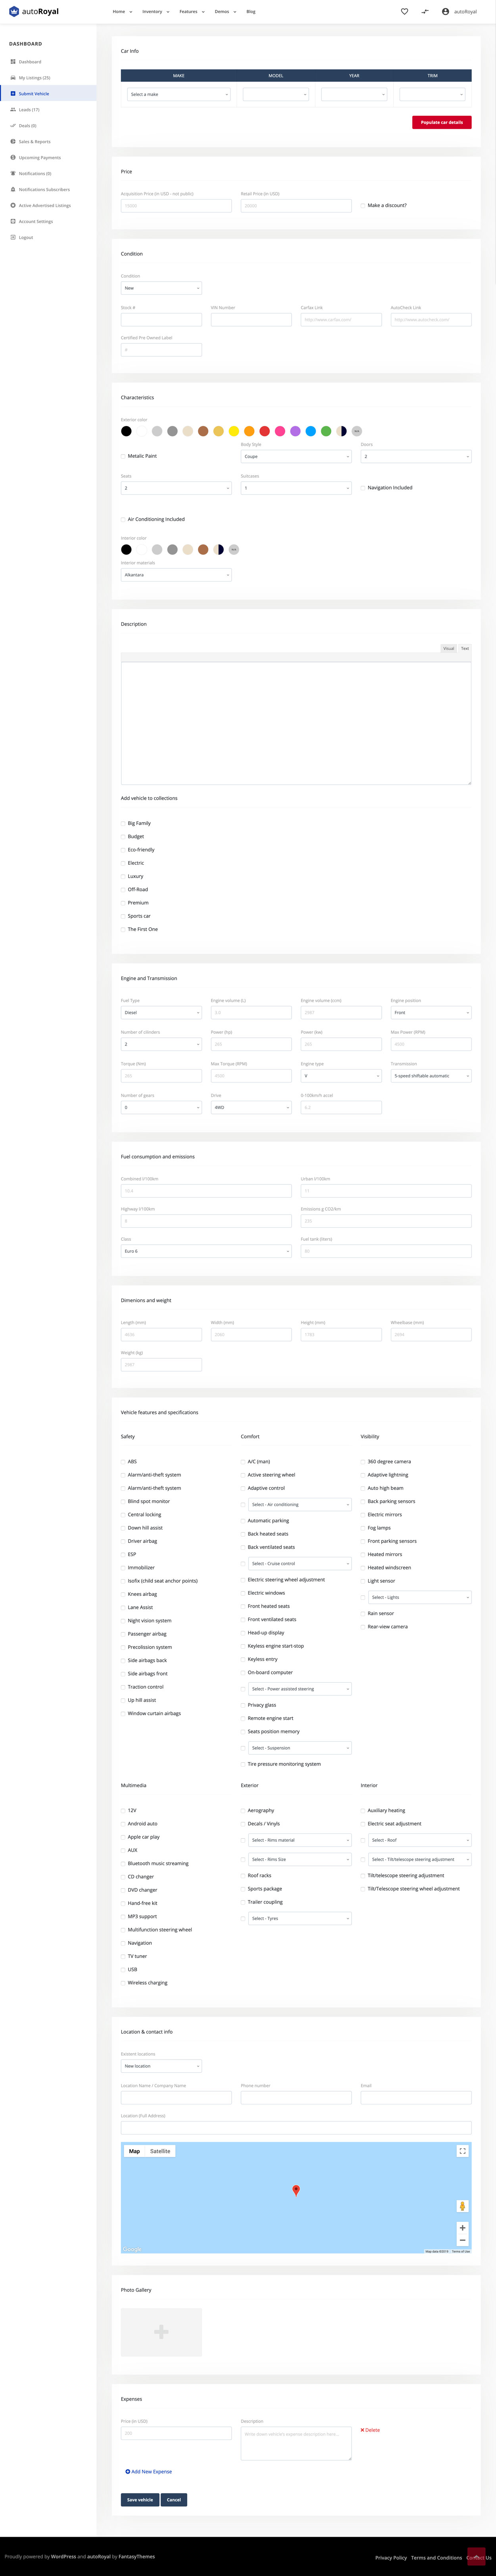Click the Notifications Subscribers icon

[x=13, y=190]
